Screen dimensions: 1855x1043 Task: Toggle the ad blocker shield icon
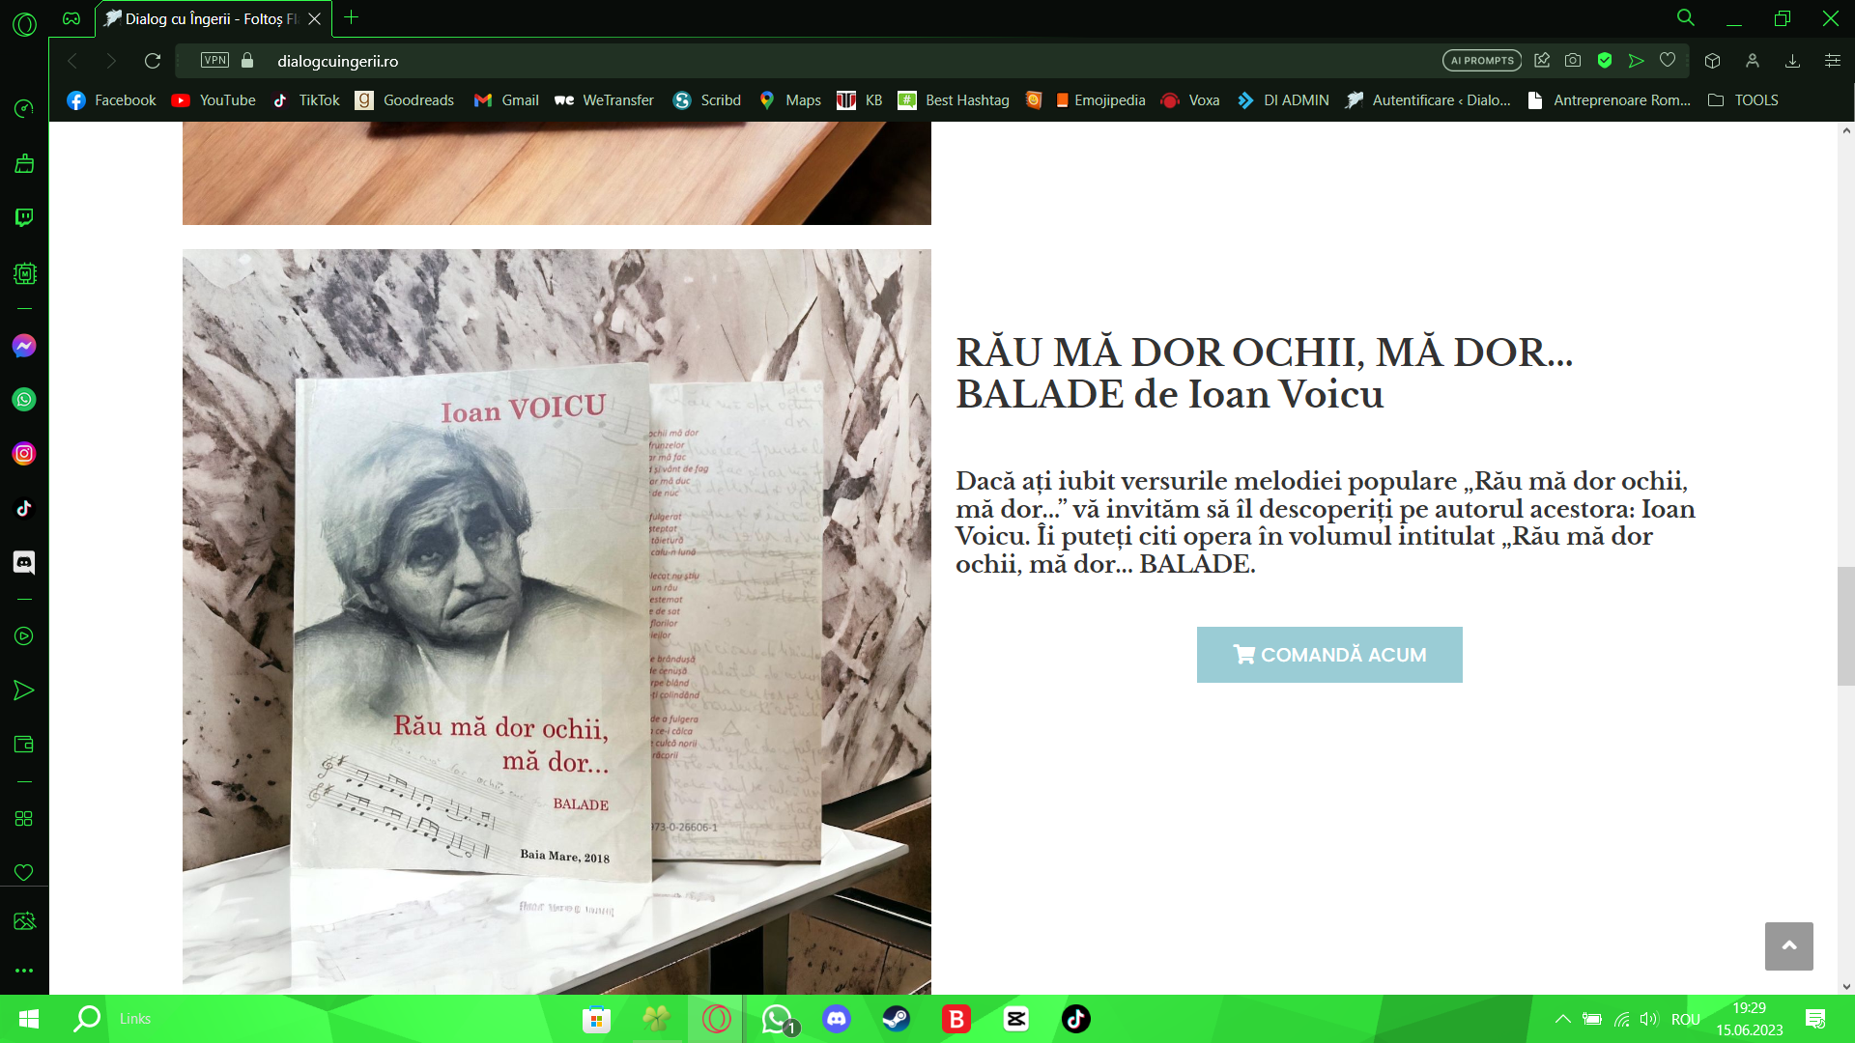(x=1605, y=61)
